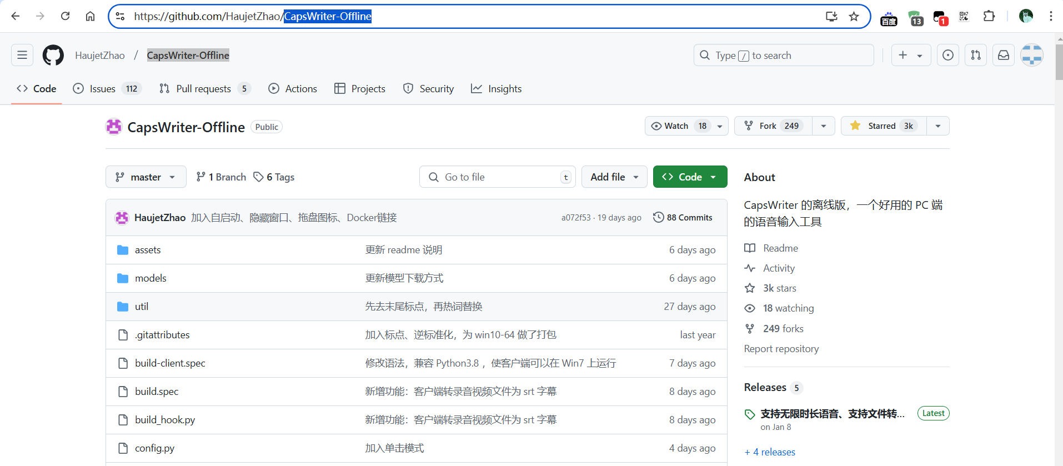Open the browser home page
This screenshot has height=466, width=1063.
point(90,16)
